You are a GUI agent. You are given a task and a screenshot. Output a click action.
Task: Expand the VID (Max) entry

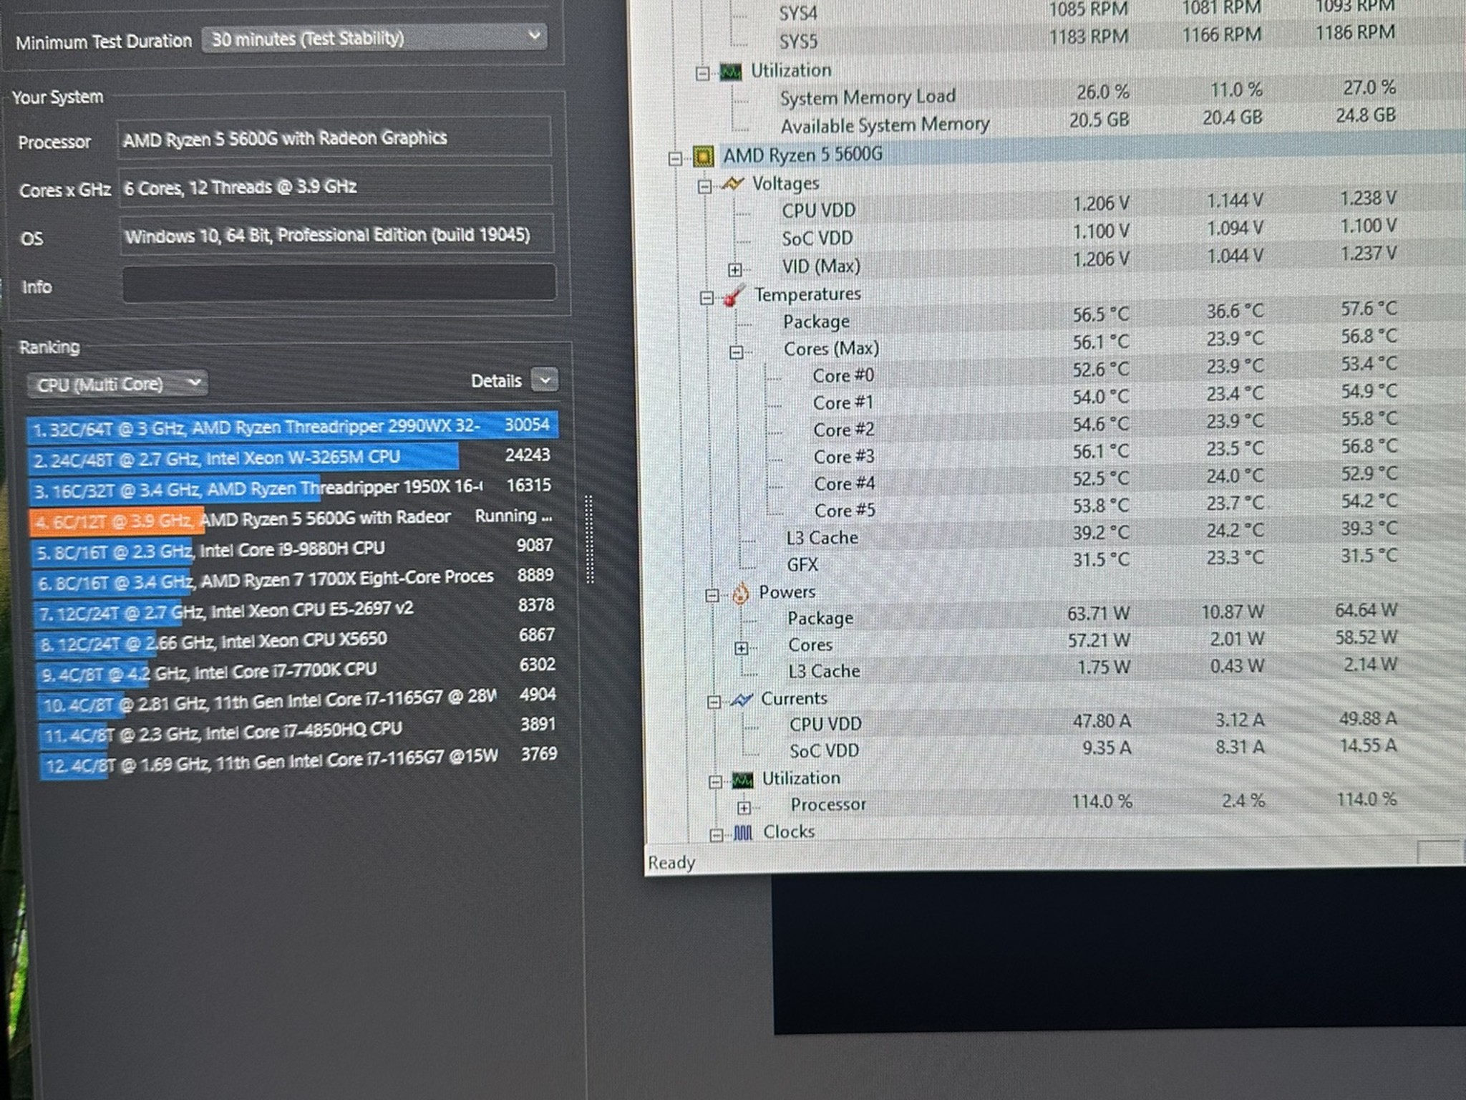click(x=734, y=269)
